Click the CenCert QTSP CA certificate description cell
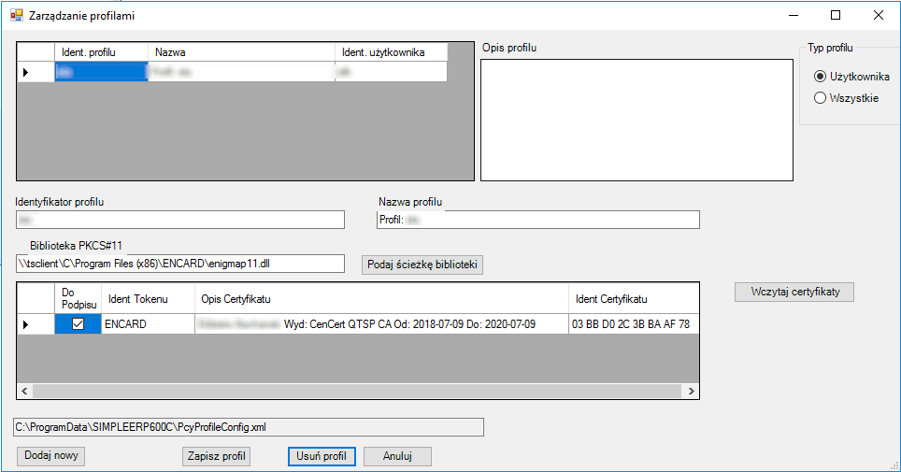The width and height of the screenshot is (901, 472). coord(381,324)
